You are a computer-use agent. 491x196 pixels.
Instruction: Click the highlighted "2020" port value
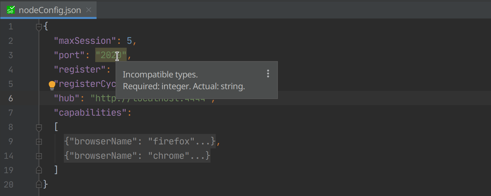(111, 55)
